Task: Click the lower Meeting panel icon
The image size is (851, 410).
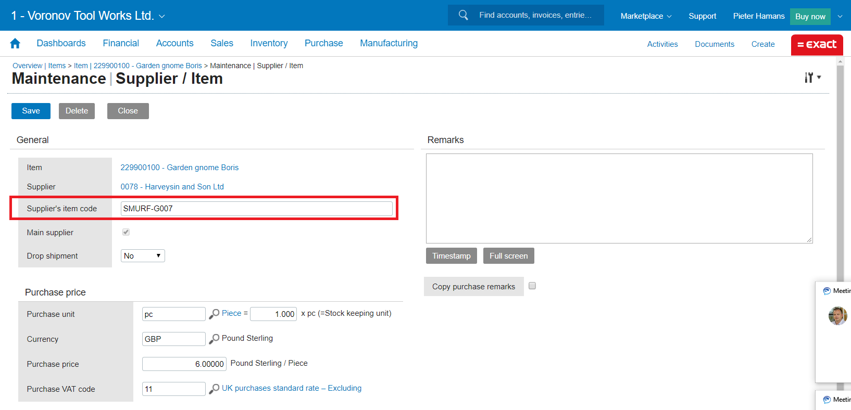Action: click(827, 400)
